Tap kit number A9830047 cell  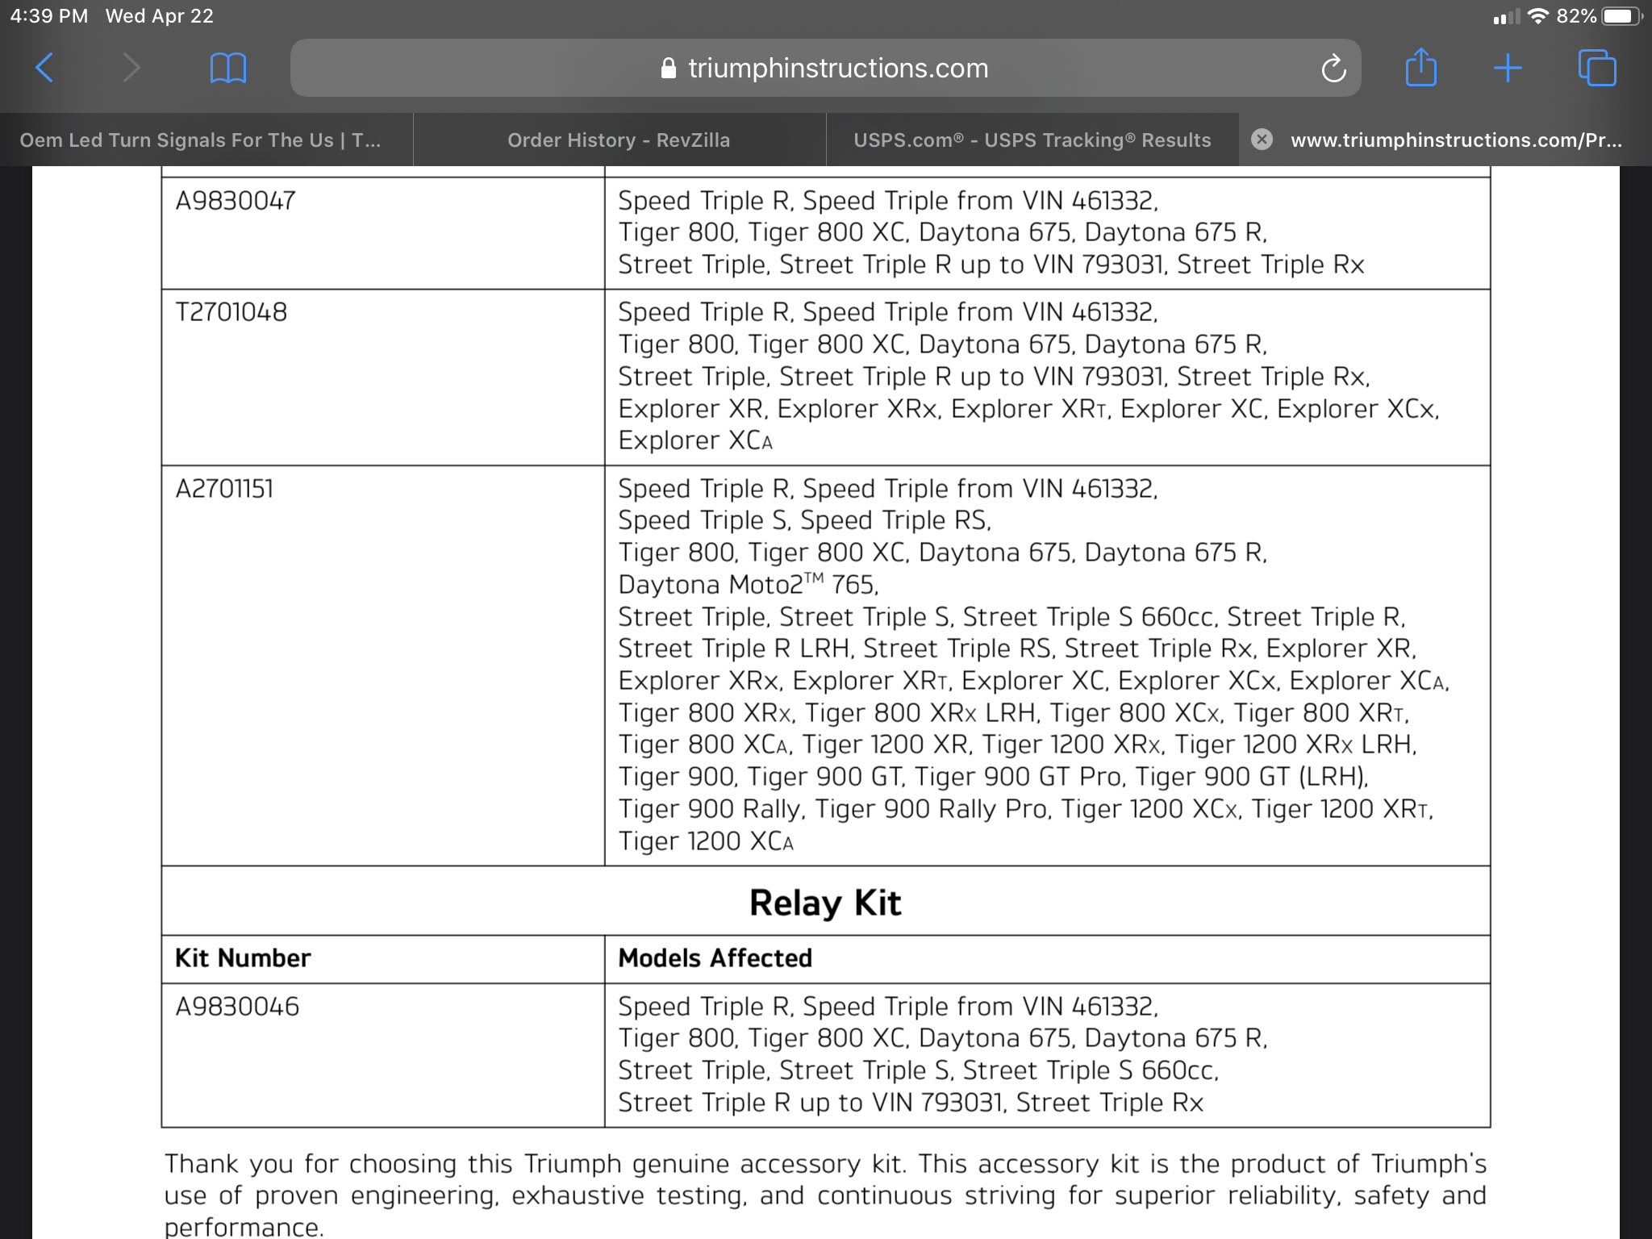pyautogui.click(x=236, y=200)
